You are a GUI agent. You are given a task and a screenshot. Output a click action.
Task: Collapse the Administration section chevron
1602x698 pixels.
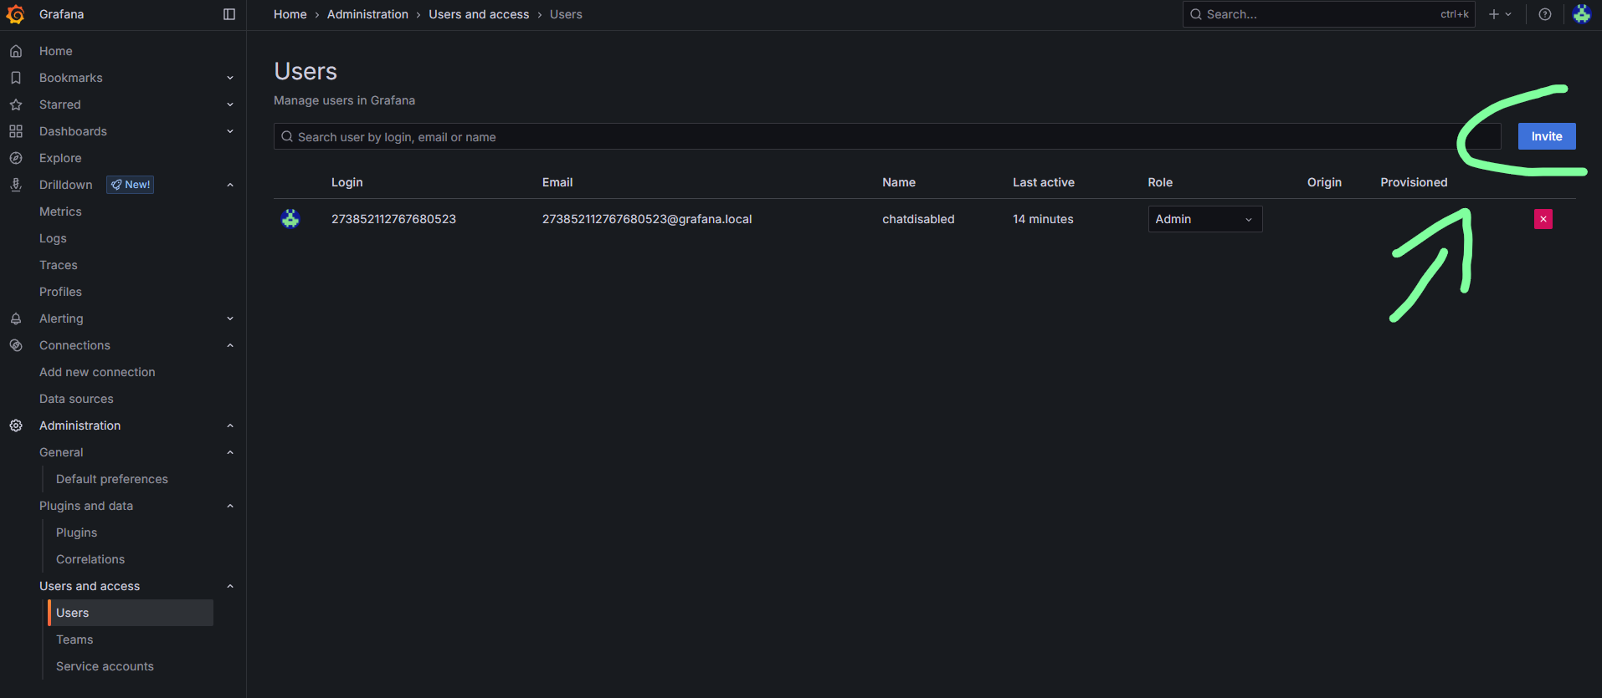(x=230, y=425)
